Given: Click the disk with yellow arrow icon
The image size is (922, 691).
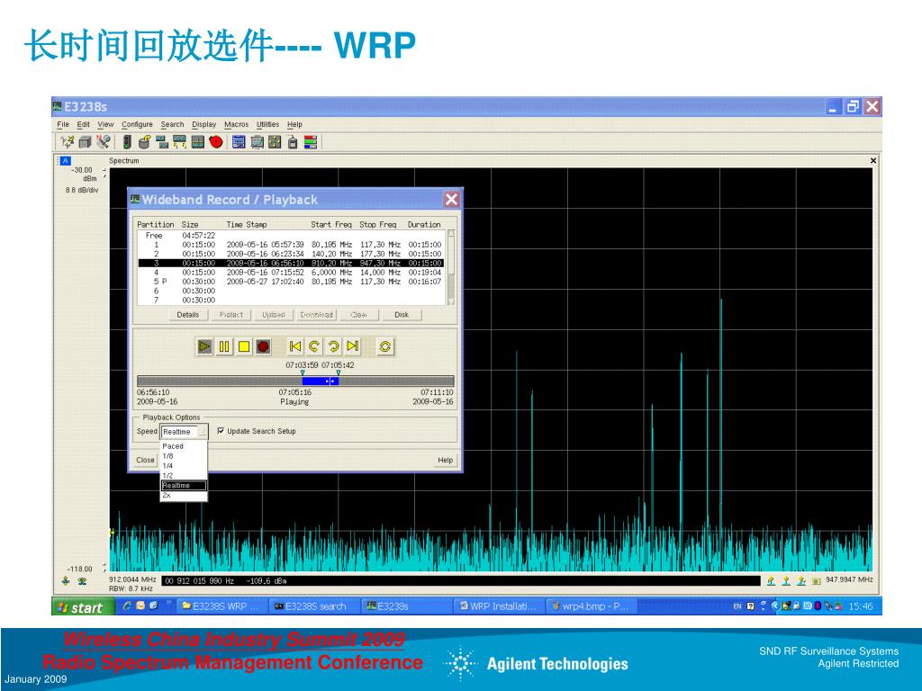Looking at the screenshot, I should tap(144, 141).
